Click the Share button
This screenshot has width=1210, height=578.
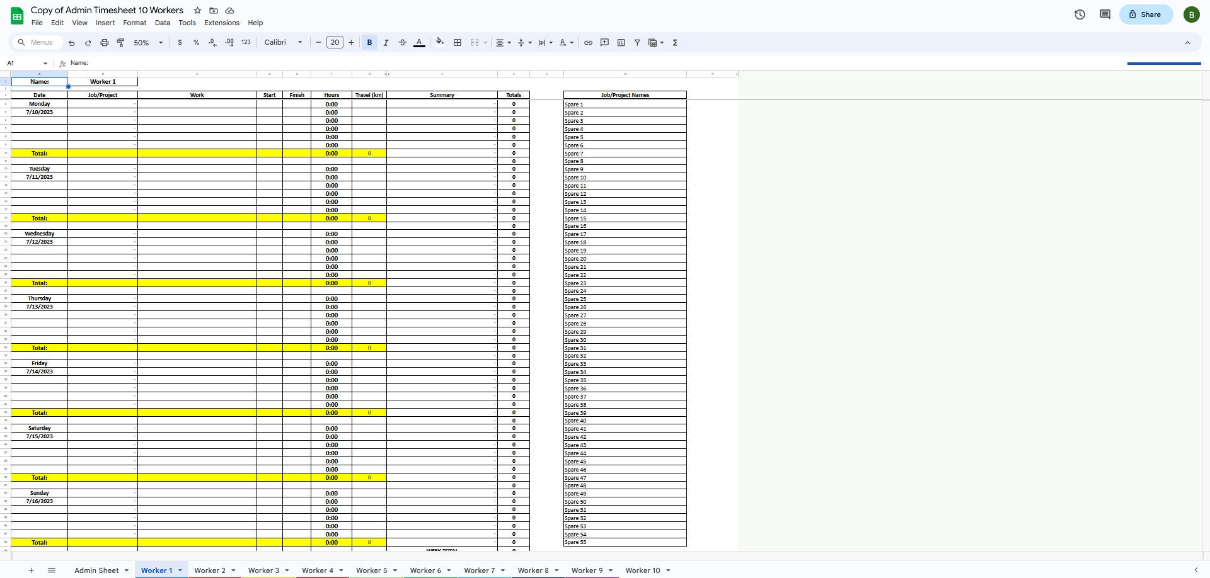(x=1146, y=14)
